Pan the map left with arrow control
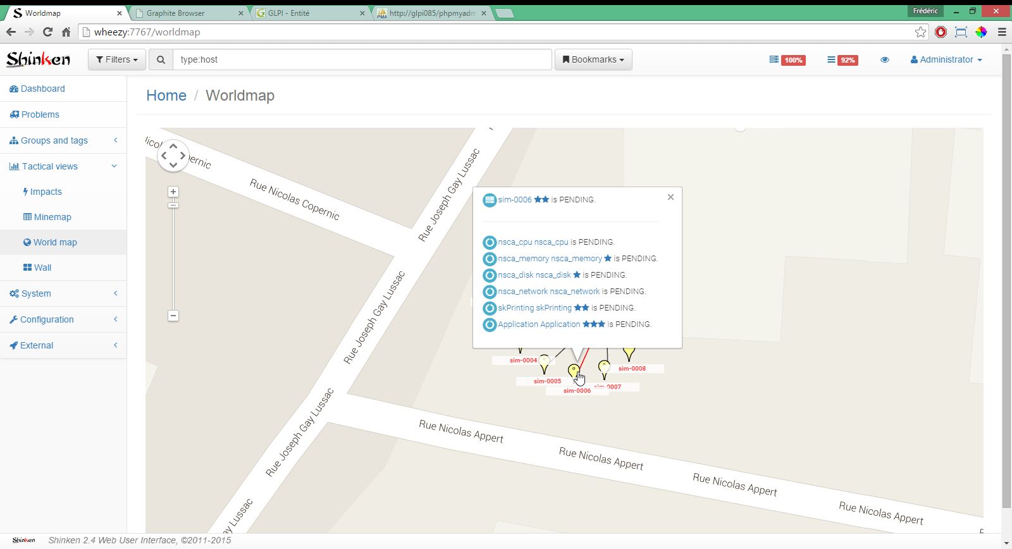 coord(164,156)
